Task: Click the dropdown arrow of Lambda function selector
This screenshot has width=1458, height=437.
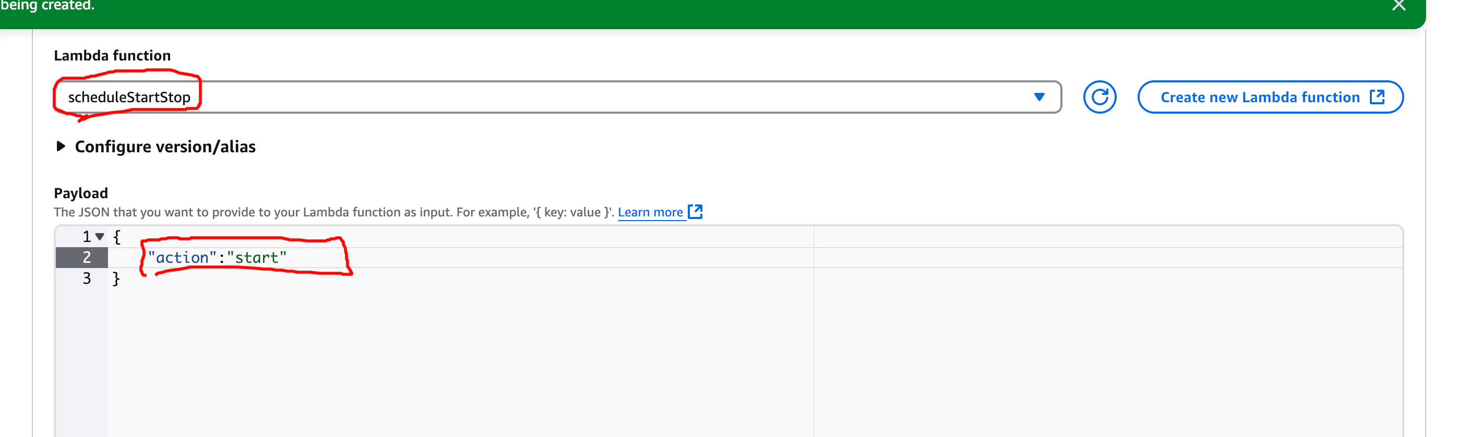Action: coord(1039,97)
